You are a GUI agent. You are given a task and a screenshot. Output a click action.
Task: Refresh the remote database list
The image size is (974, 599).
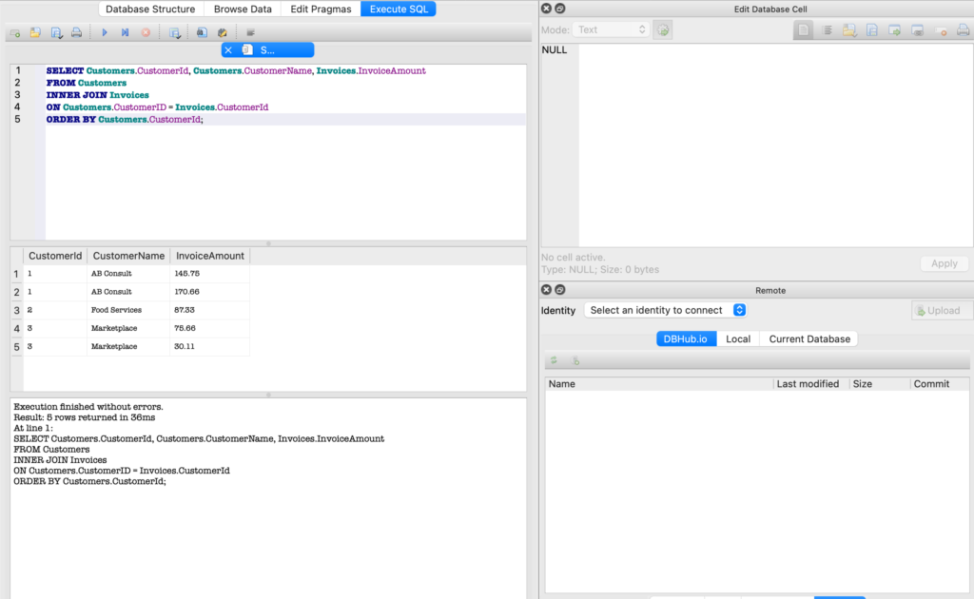pyautogui.click(x=554, y=360)
